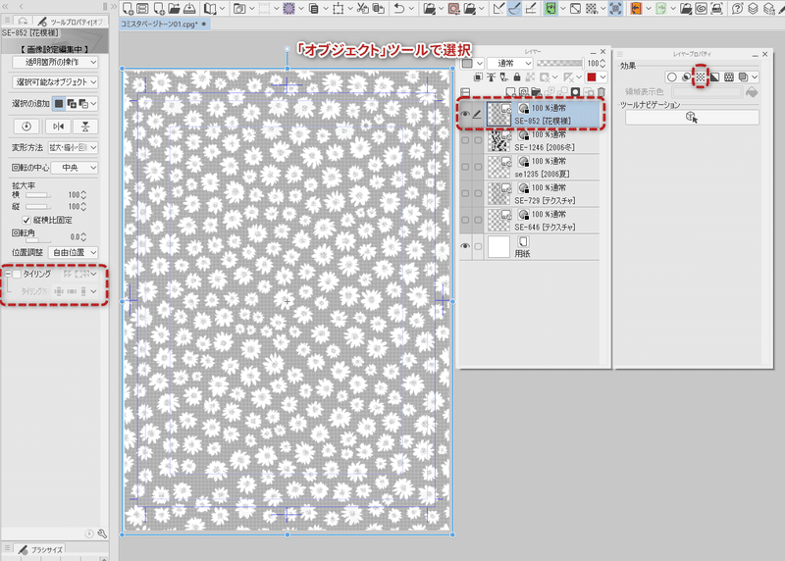
Task: Show the SE-729 [テクスチャ] layer
Action: click(x=465, y=193)
